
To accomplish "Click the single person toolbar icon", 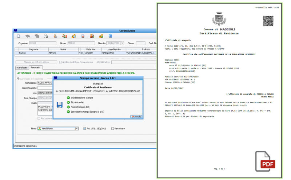I will tap(55, 36).
